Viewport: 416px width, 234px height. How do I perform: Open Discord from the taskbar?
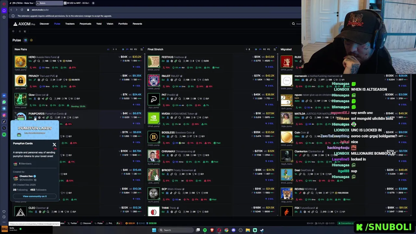point(233,230)
